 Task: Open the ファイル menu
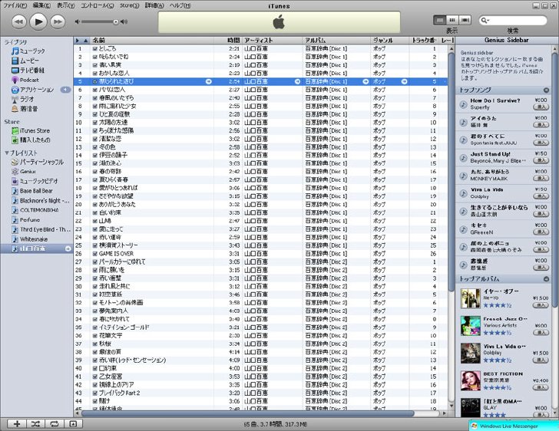click(15, 5)
